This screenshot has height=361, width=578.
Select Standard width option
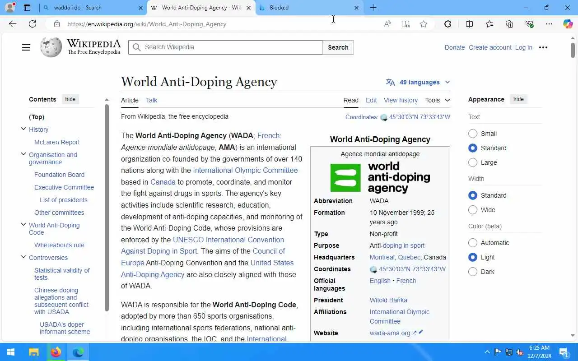tap(473, 195)
